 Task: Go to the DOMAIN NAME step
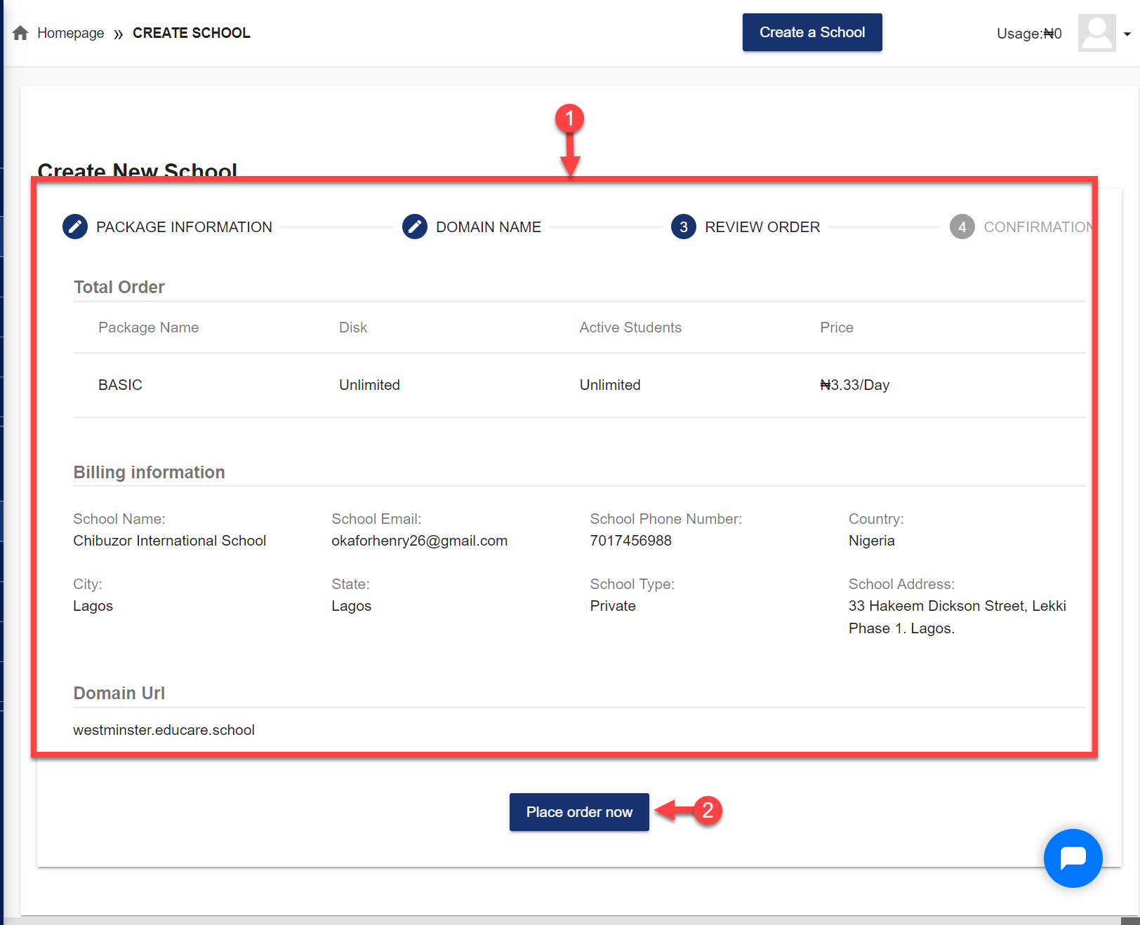489,227
